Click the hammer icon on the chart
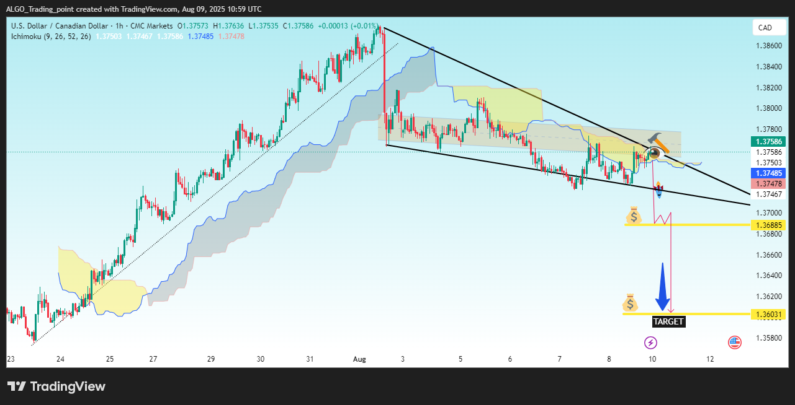 (658, 142)
